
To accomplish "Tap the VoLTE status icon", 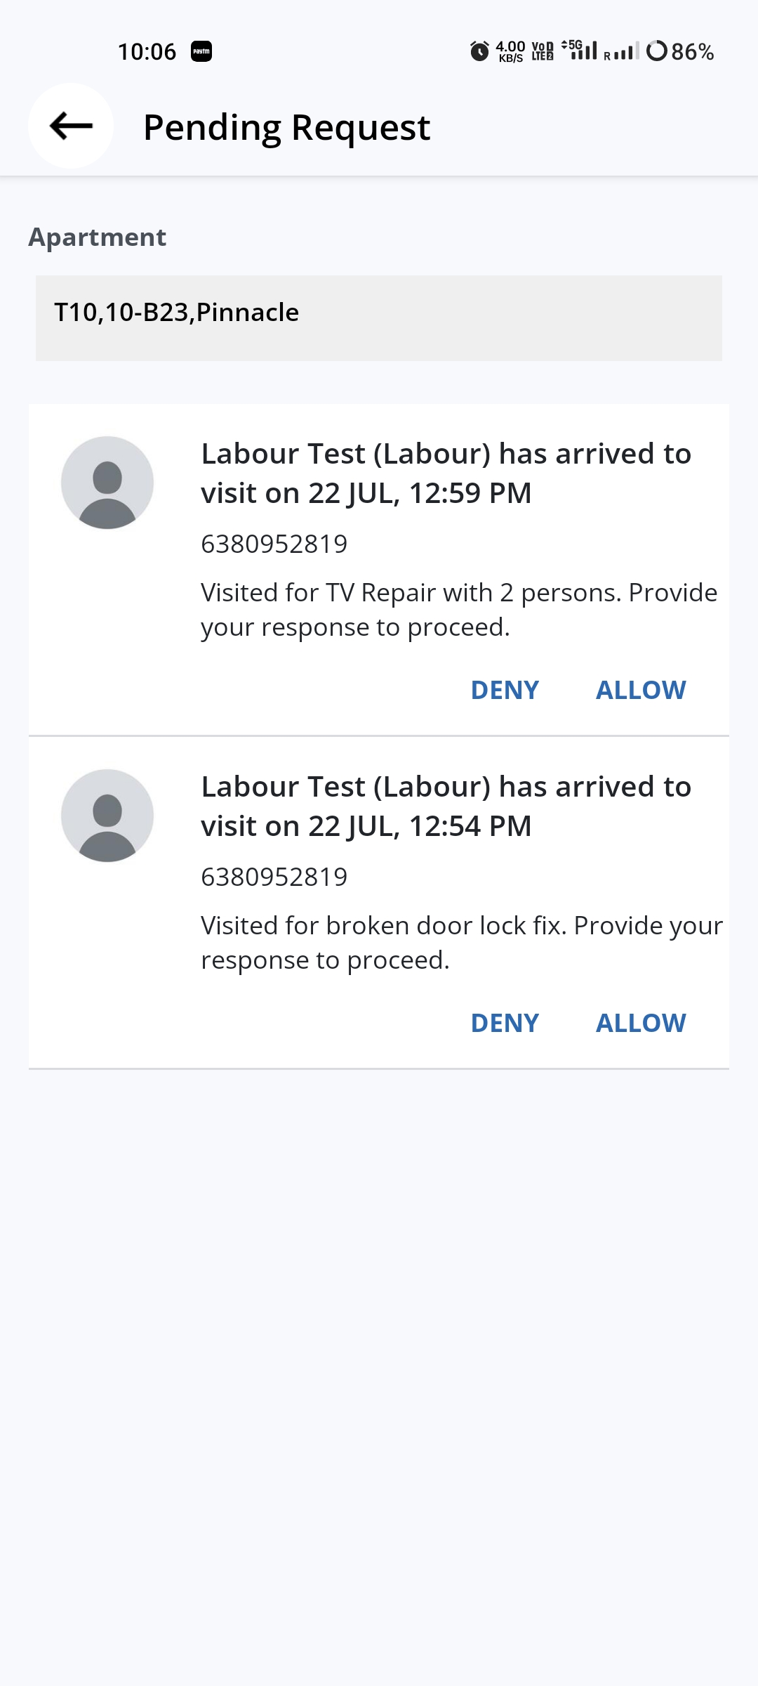I will (x=543, y=51).
